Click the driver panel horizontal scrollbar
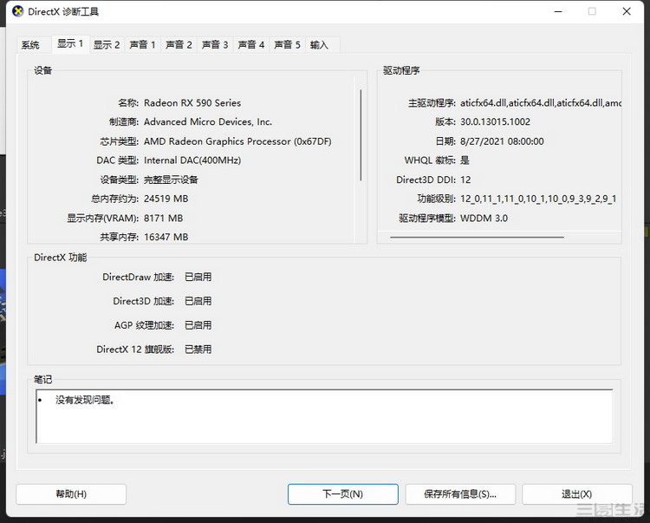Viewport: 650px width, 523px height. [x=477, y=238]
